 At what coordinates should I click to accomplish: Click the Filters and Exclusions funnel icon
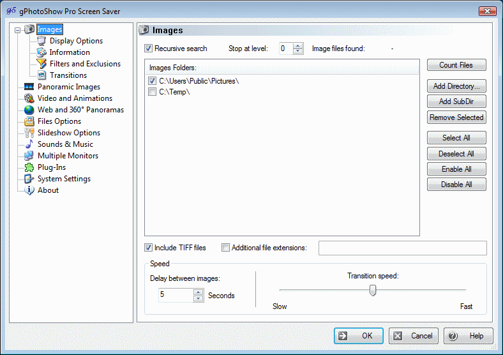pos(41,64)
